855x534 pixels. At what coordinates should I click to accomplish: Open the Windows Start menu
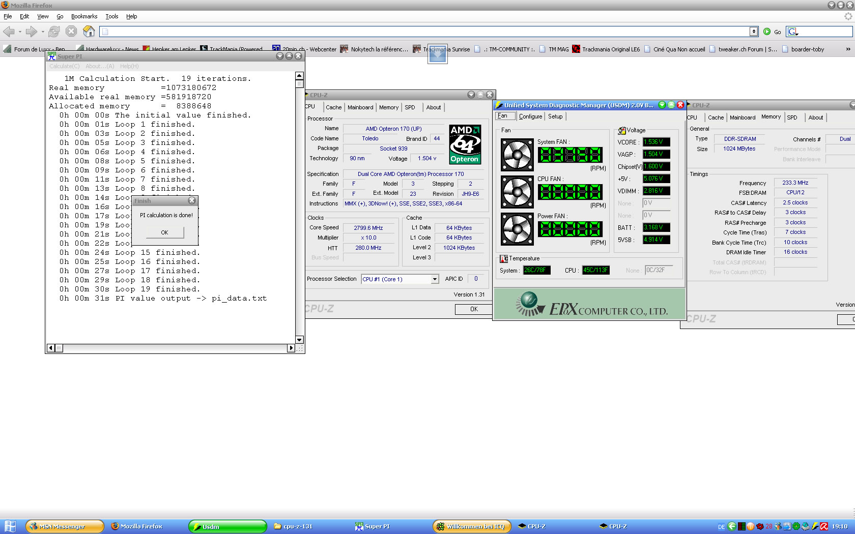(x=10, y=526)
